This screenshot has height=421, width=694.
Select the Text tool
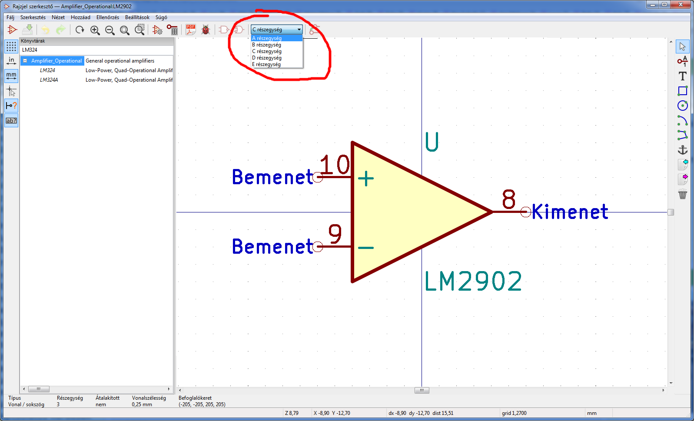coord(683,76)
